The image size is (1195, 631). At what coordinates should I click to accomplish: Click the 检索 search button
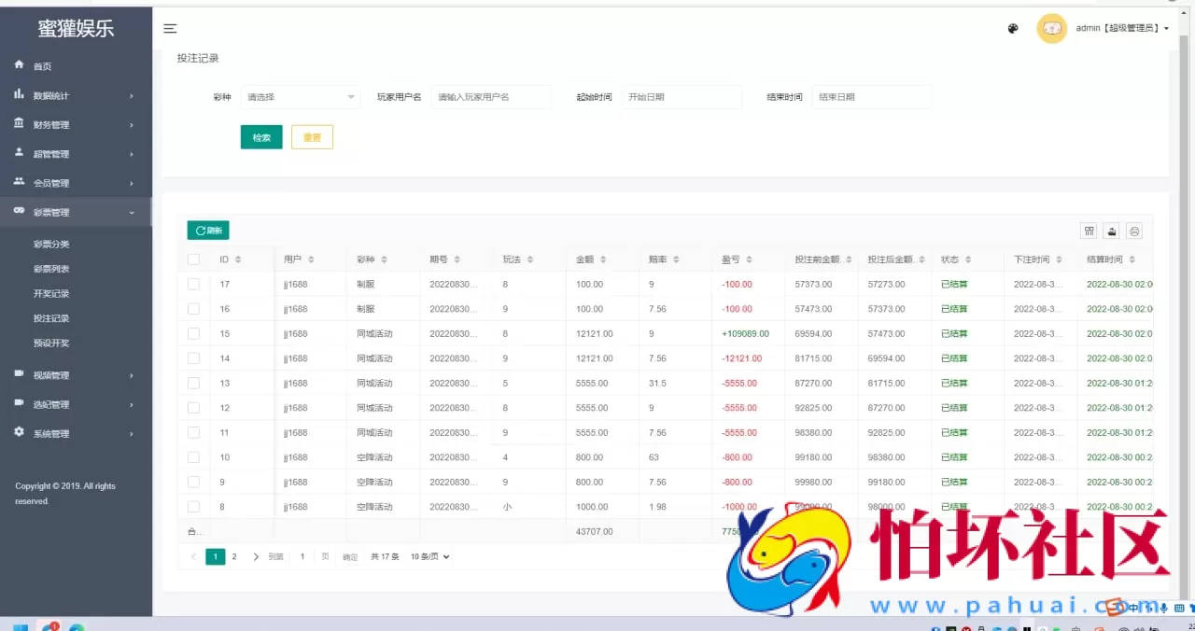tap(260, 137)
